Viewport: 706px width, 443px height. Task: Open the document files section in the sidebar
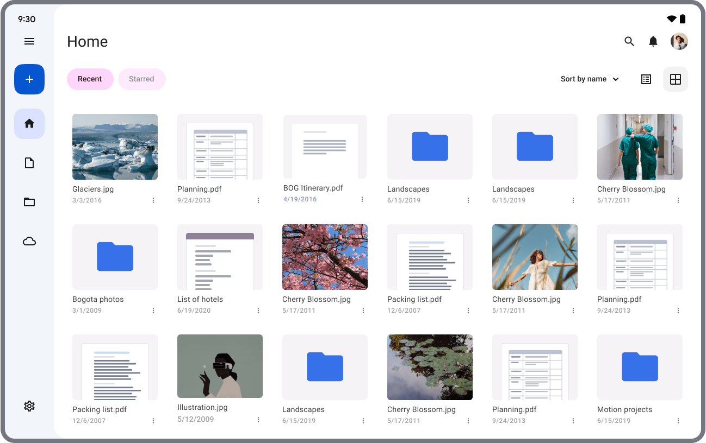coord(29,163)
